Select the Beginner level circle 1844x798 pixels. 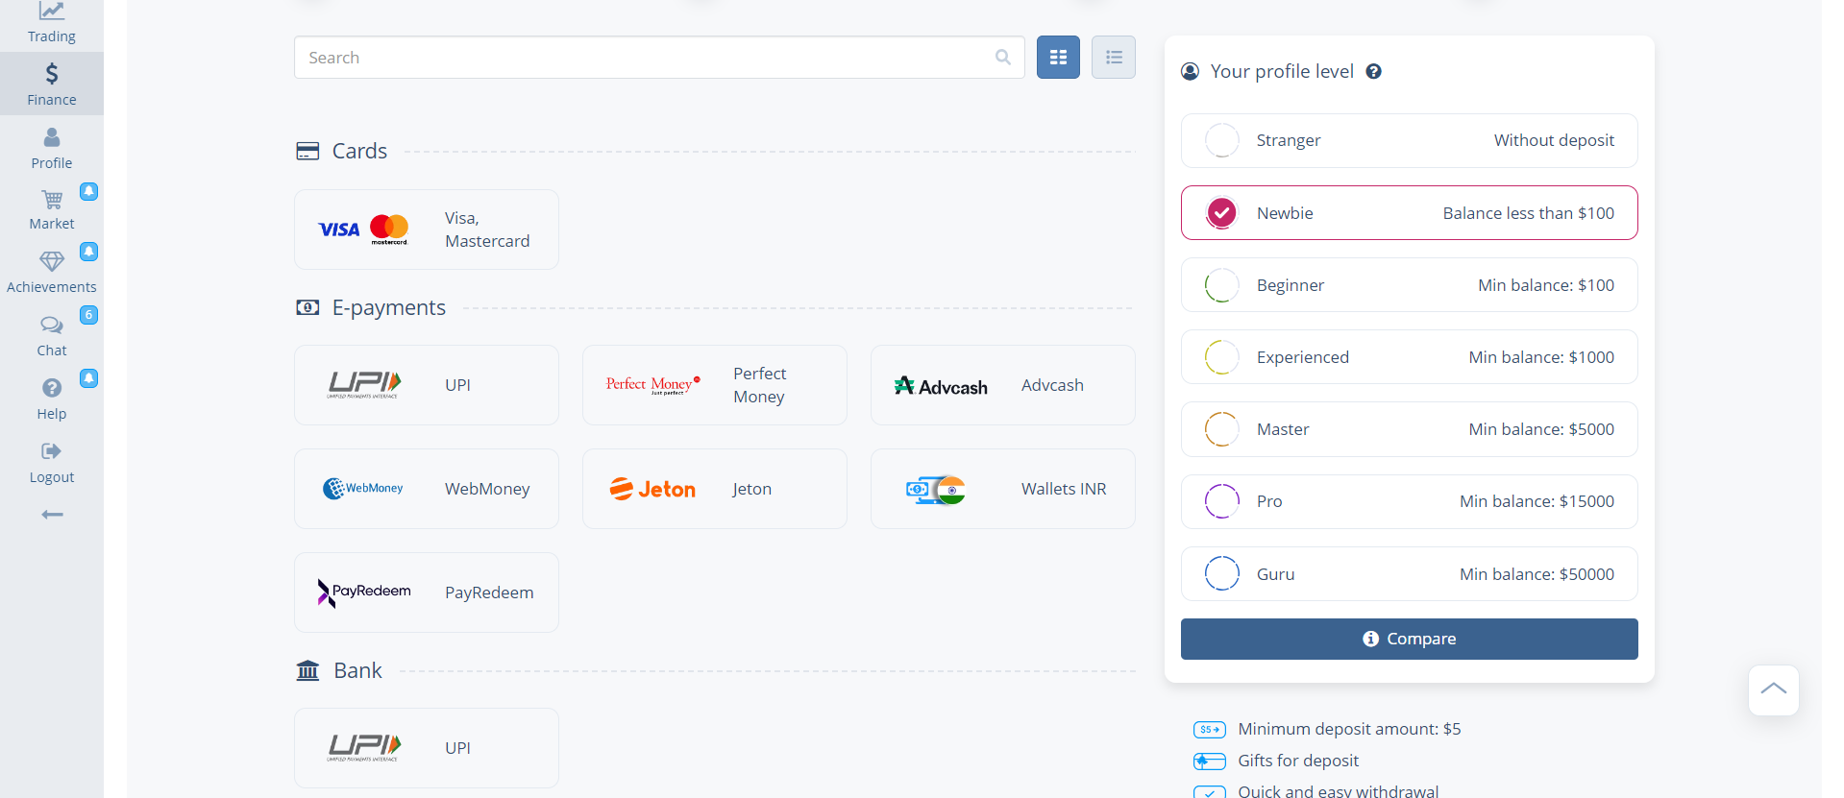(1222, 285)
